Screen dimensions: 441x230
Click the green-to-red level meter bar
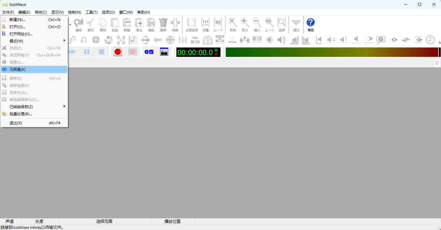click(332, 52)
